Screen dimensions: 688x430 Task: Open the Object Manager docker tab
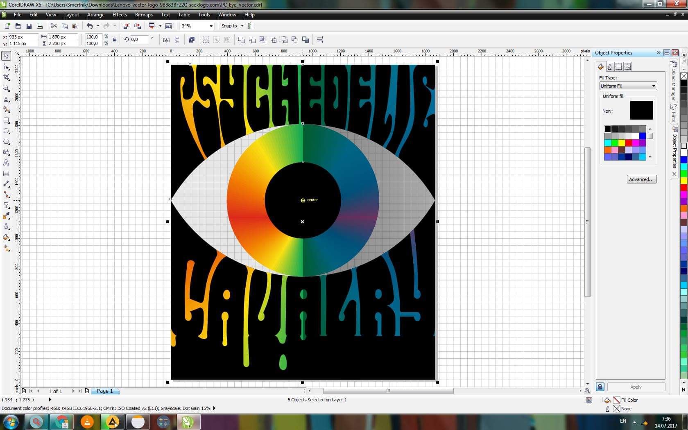(673, 84)
